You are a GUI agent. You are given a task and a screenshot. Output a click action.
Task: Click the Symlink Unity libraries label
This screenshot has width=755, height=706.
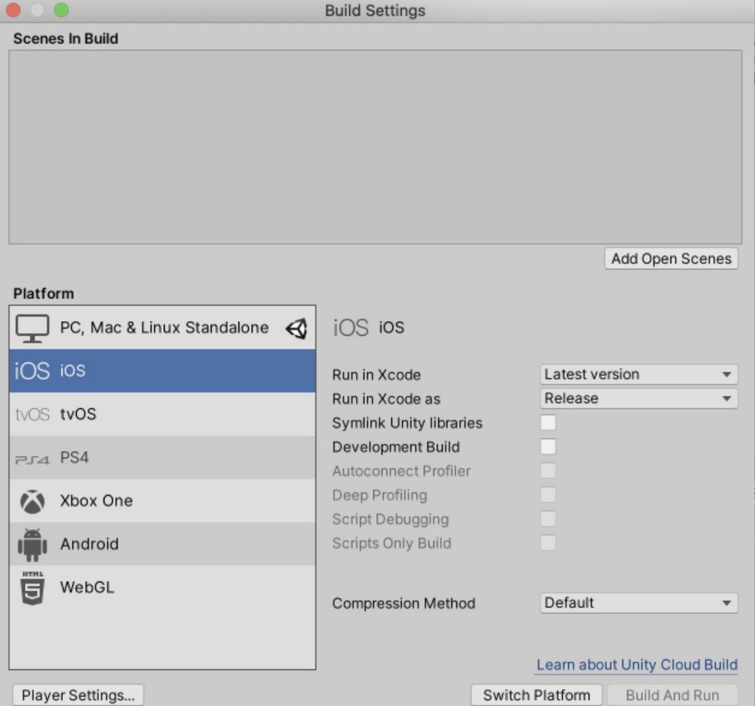[x=407, y=423]
